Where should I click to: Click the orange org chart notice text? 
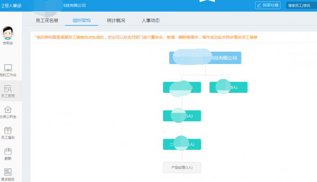[x=146, y=37]
